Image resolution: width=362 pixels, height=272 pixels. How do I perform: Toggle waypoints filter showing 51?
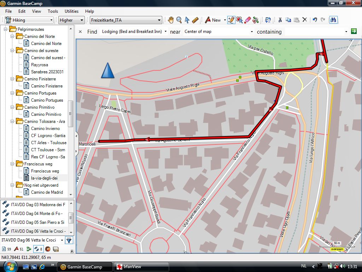[19, 249]
